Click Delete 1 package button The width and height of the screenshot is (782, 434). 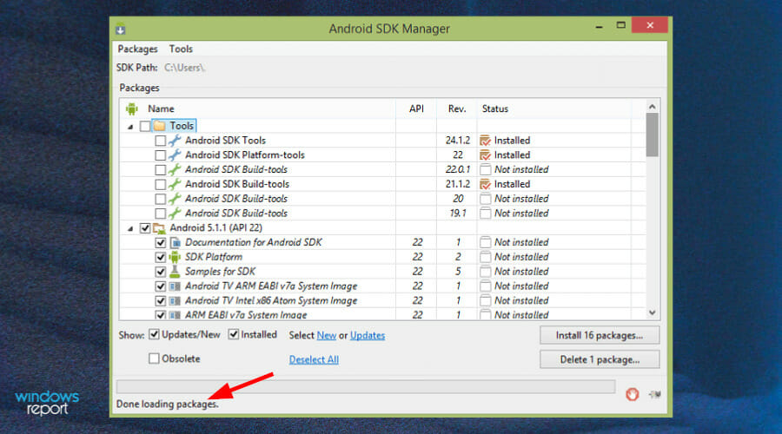click(600, 359)
